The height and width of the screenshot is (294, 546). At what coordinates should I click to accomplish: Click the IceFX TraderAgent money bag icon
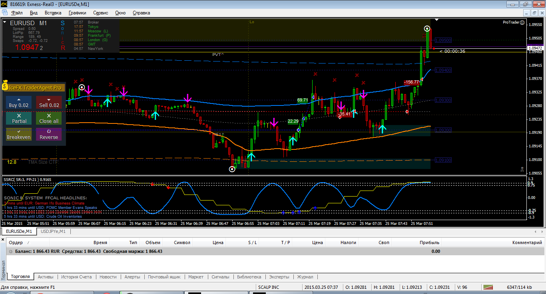click(5, 86)
